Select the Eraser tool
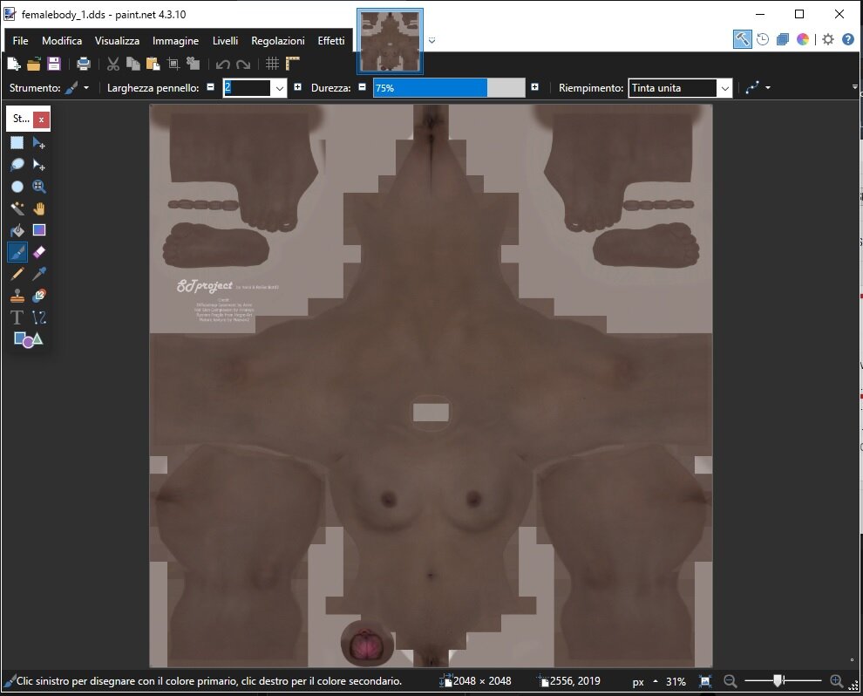This screenshot has height=696, width=863. (x=38, y=252)
